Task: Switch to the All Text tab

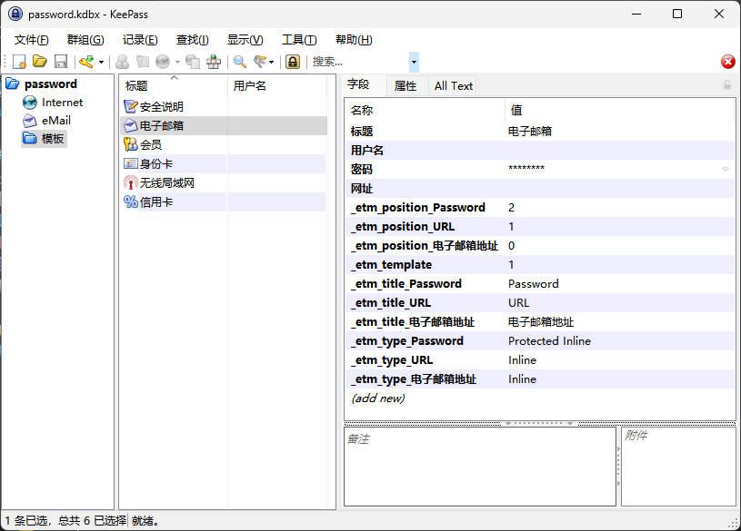Action: pos(453,86)
